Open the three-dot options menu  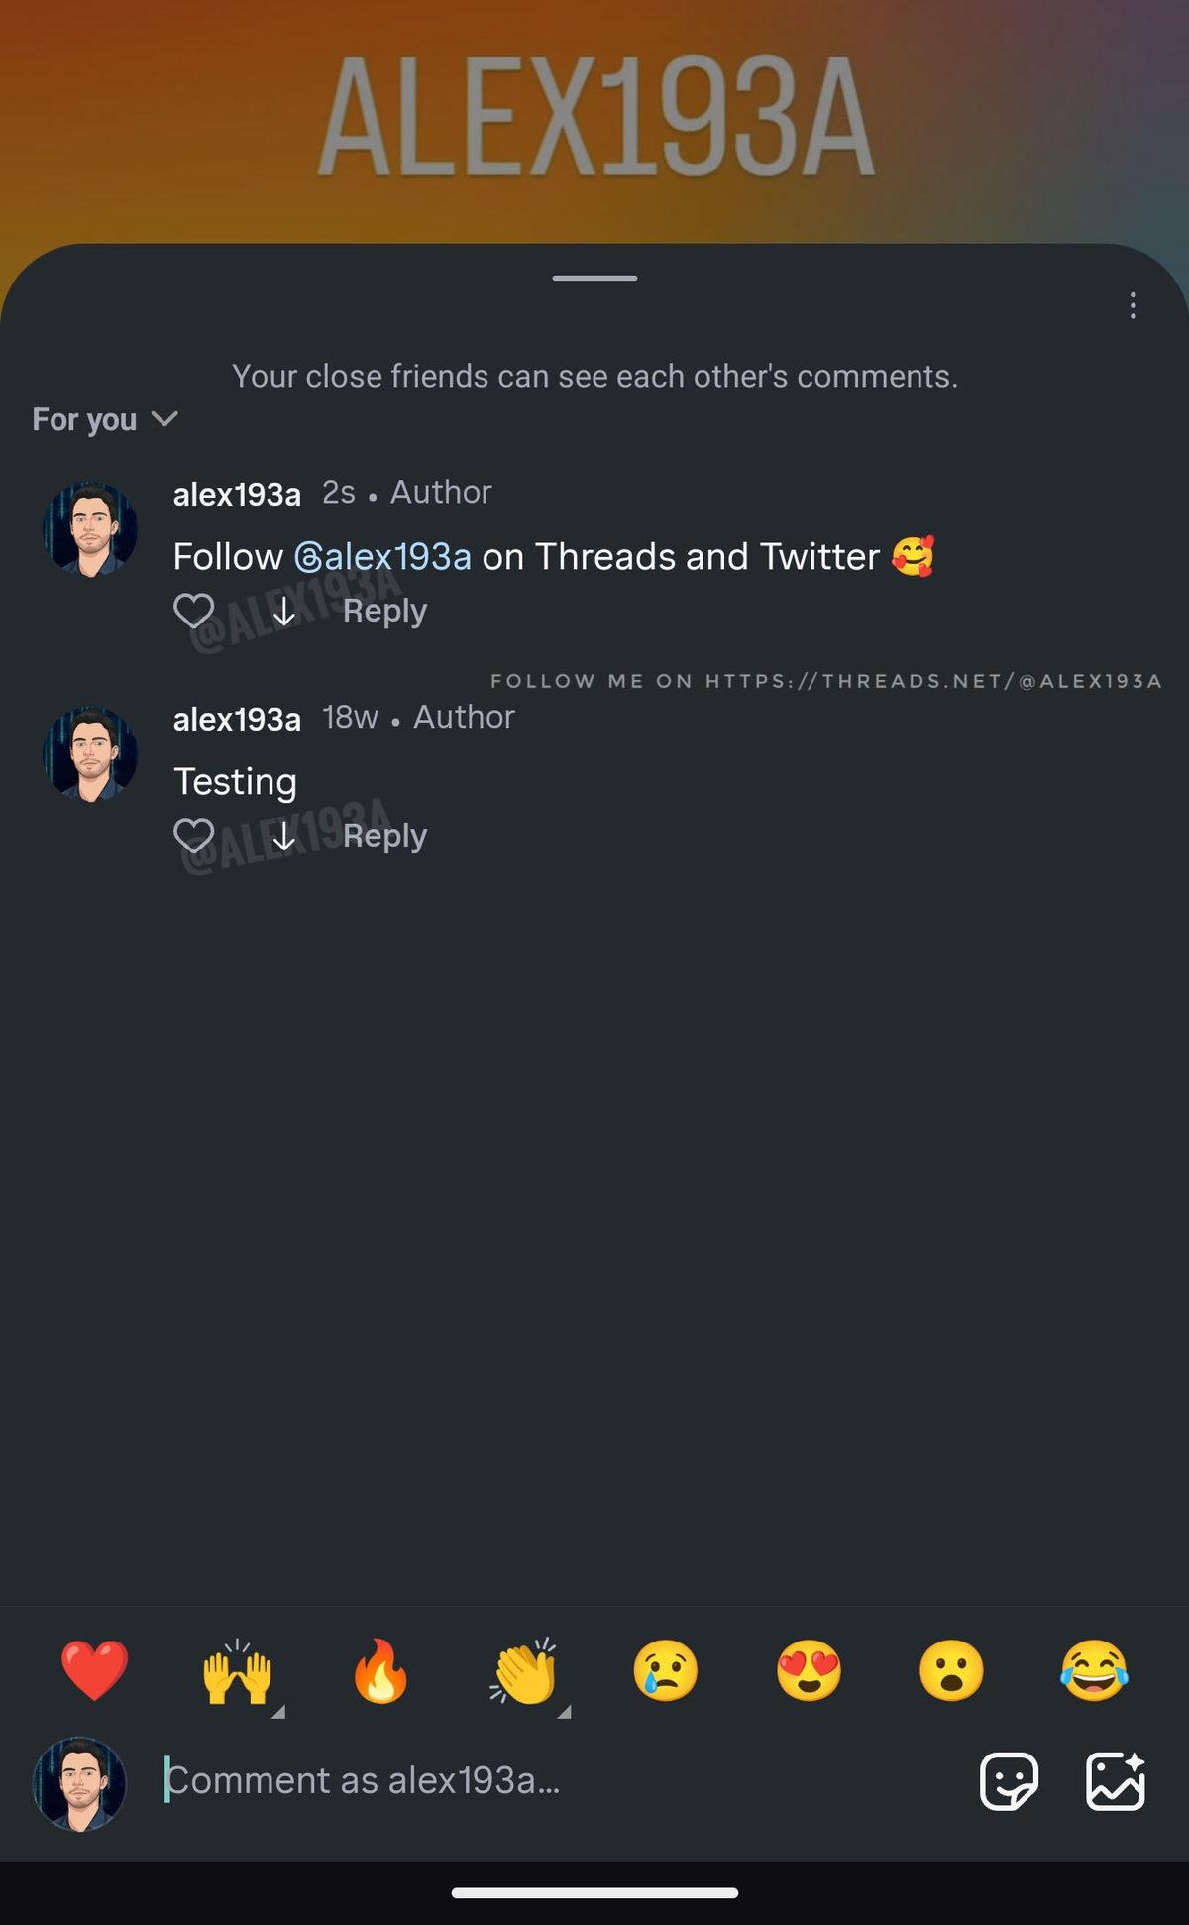[1133, 305]
